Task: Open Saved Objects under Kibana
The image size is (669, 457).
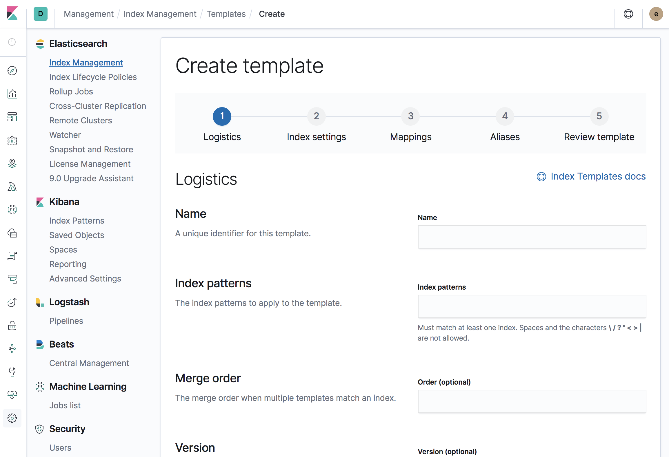Action: click(77, 235)
